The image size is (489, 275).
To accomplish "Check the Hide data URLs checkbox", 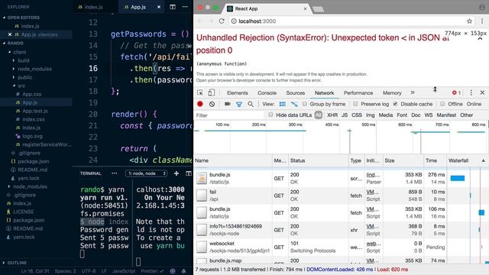I will click(x=270, y=115).
